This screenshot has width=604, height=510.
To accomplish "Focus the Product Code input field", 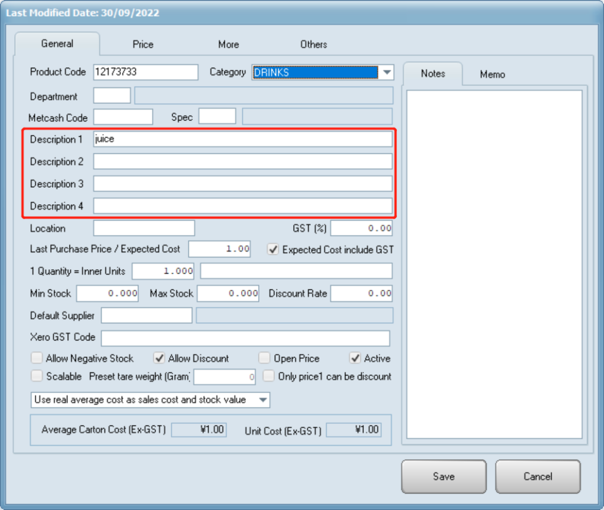I will tap(145, 72).
